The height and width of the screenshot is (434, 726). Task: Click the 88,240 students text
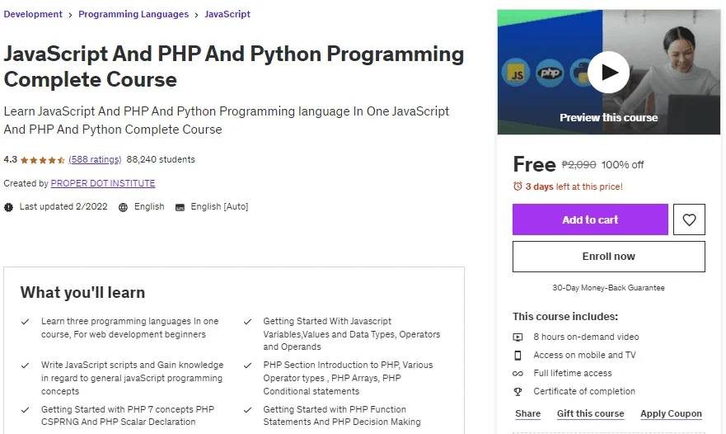(161, 159)
